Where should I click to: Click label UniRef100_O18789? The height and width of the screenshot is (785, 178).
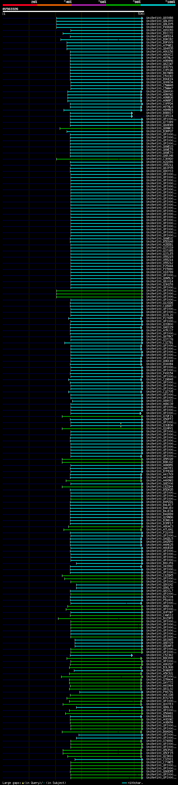click(159, 272)
